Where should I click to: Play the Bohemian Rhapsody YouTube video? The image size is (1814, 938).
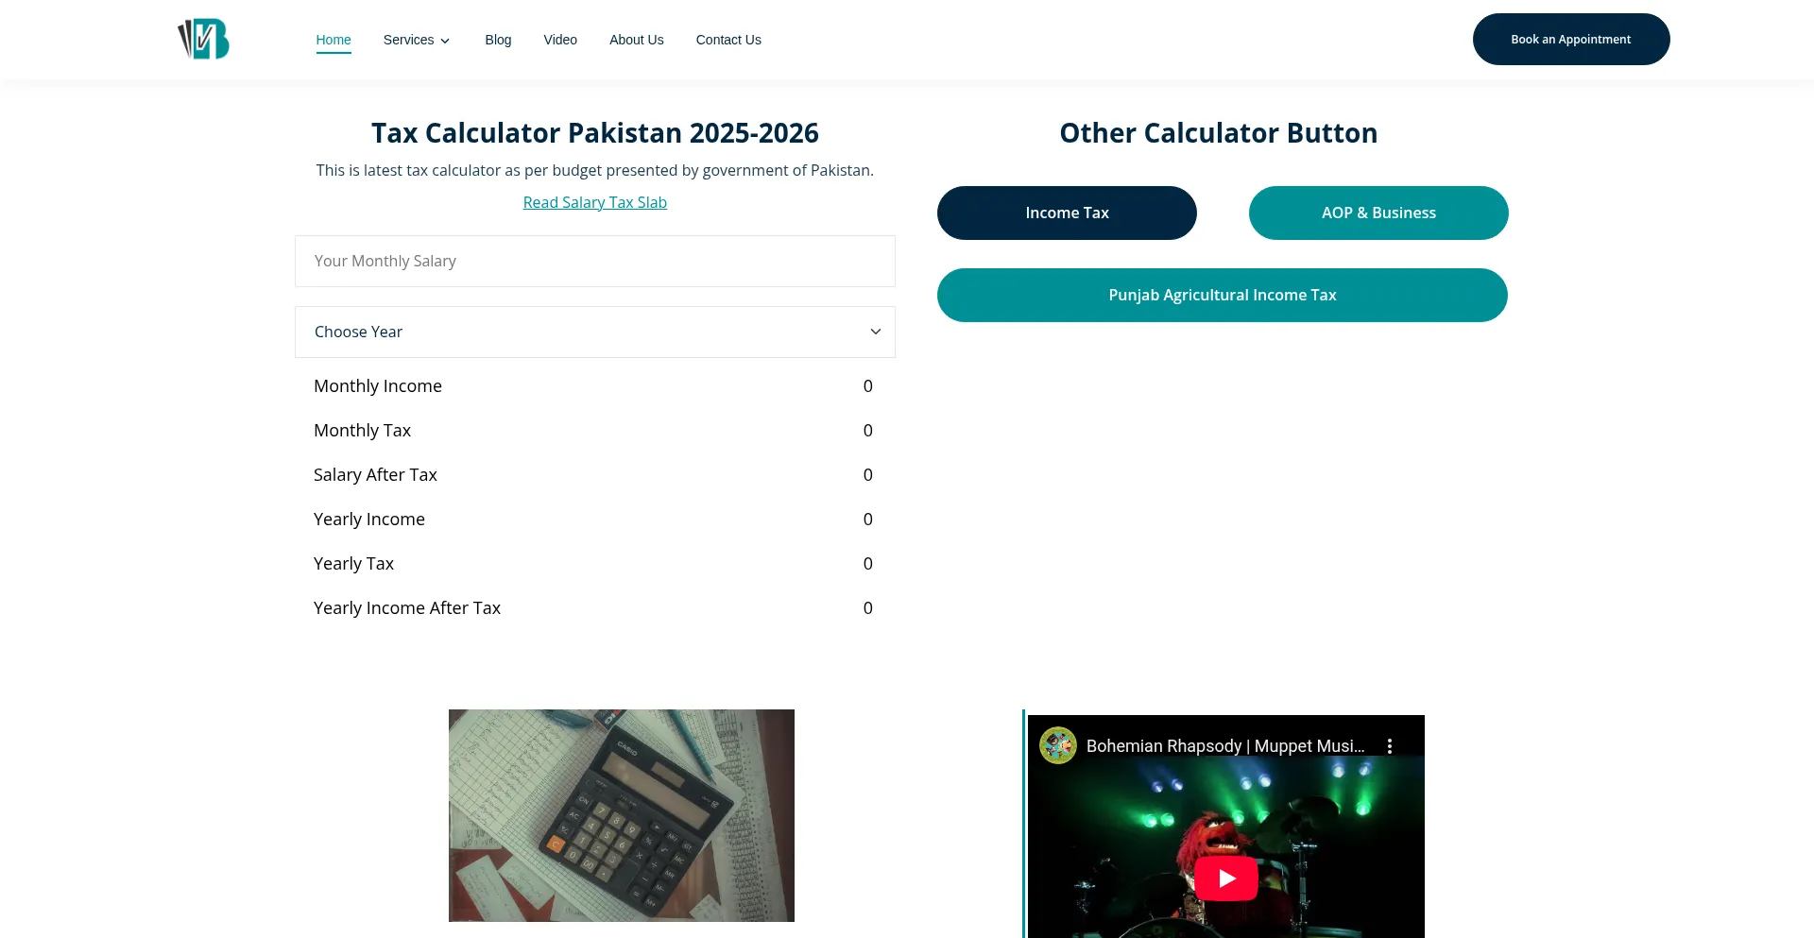point(1225,878)
